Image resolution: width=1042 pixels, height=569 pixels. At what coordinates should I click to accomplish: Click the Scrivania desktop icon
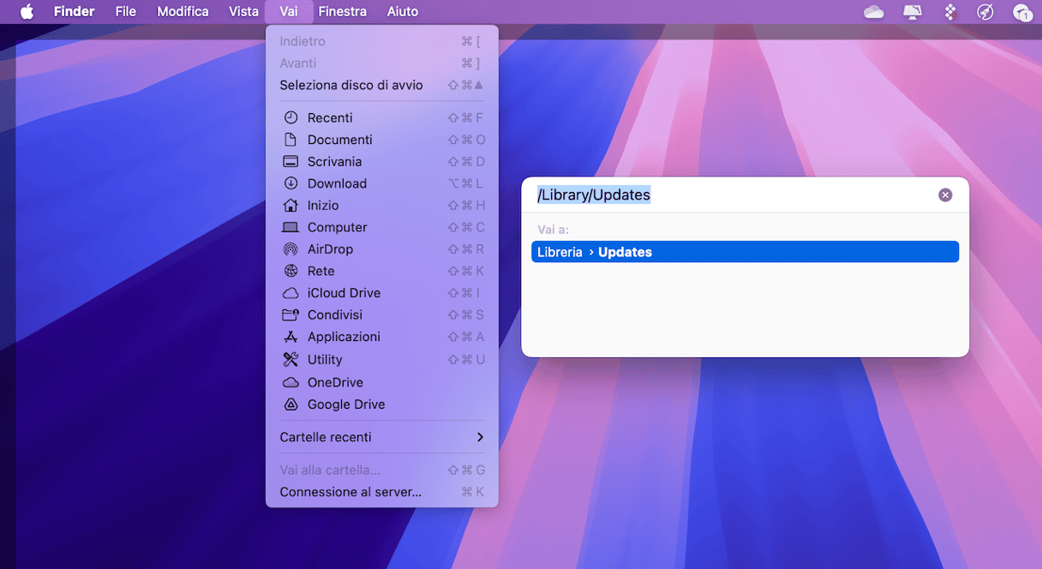[x=290, y=161]
